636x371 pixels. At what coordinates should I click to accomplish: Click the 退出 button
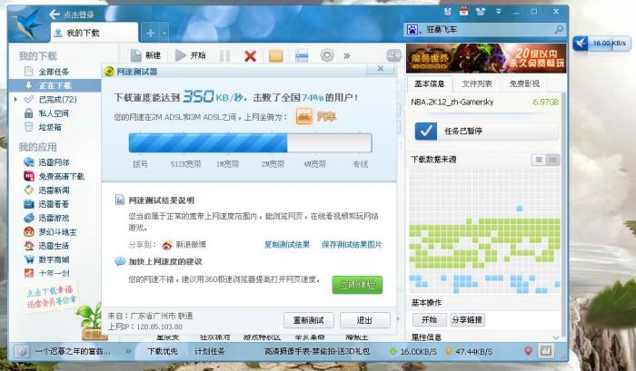click(x=364, y=320)
